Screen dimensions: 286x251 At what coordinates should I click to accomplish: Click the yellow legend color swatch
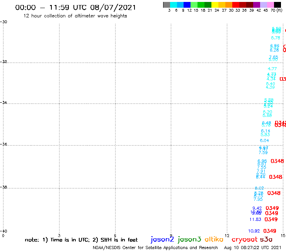point(215,5)
